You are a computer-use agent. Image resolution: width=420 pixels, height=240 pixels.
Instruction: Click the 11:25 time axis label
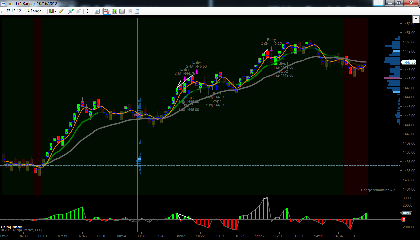click(x=260, y=236)
